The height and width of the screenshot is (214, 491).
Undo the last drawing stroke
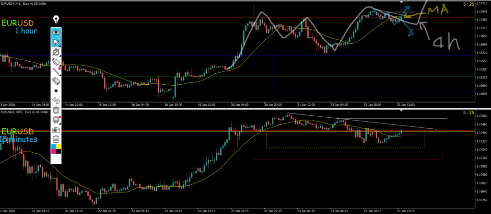(56, 101)
